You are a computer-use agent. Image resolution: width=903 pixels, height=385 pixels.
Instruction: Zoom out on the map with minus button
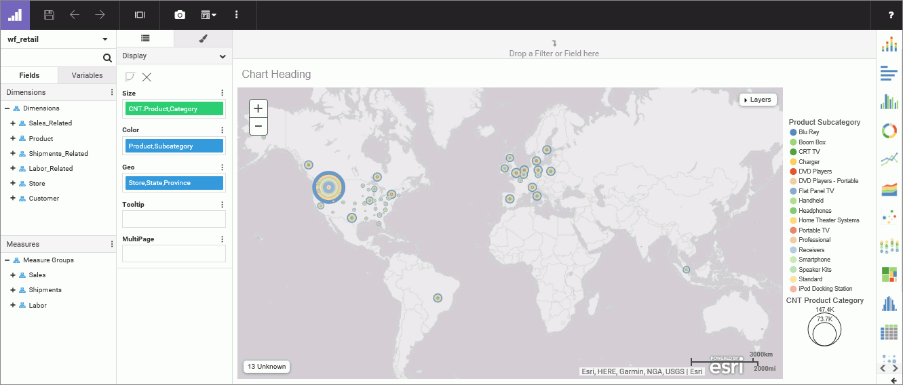tap(258, 126)
